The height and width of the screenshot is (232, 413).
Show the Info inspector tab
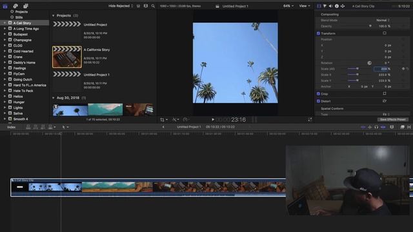[337, 6]
